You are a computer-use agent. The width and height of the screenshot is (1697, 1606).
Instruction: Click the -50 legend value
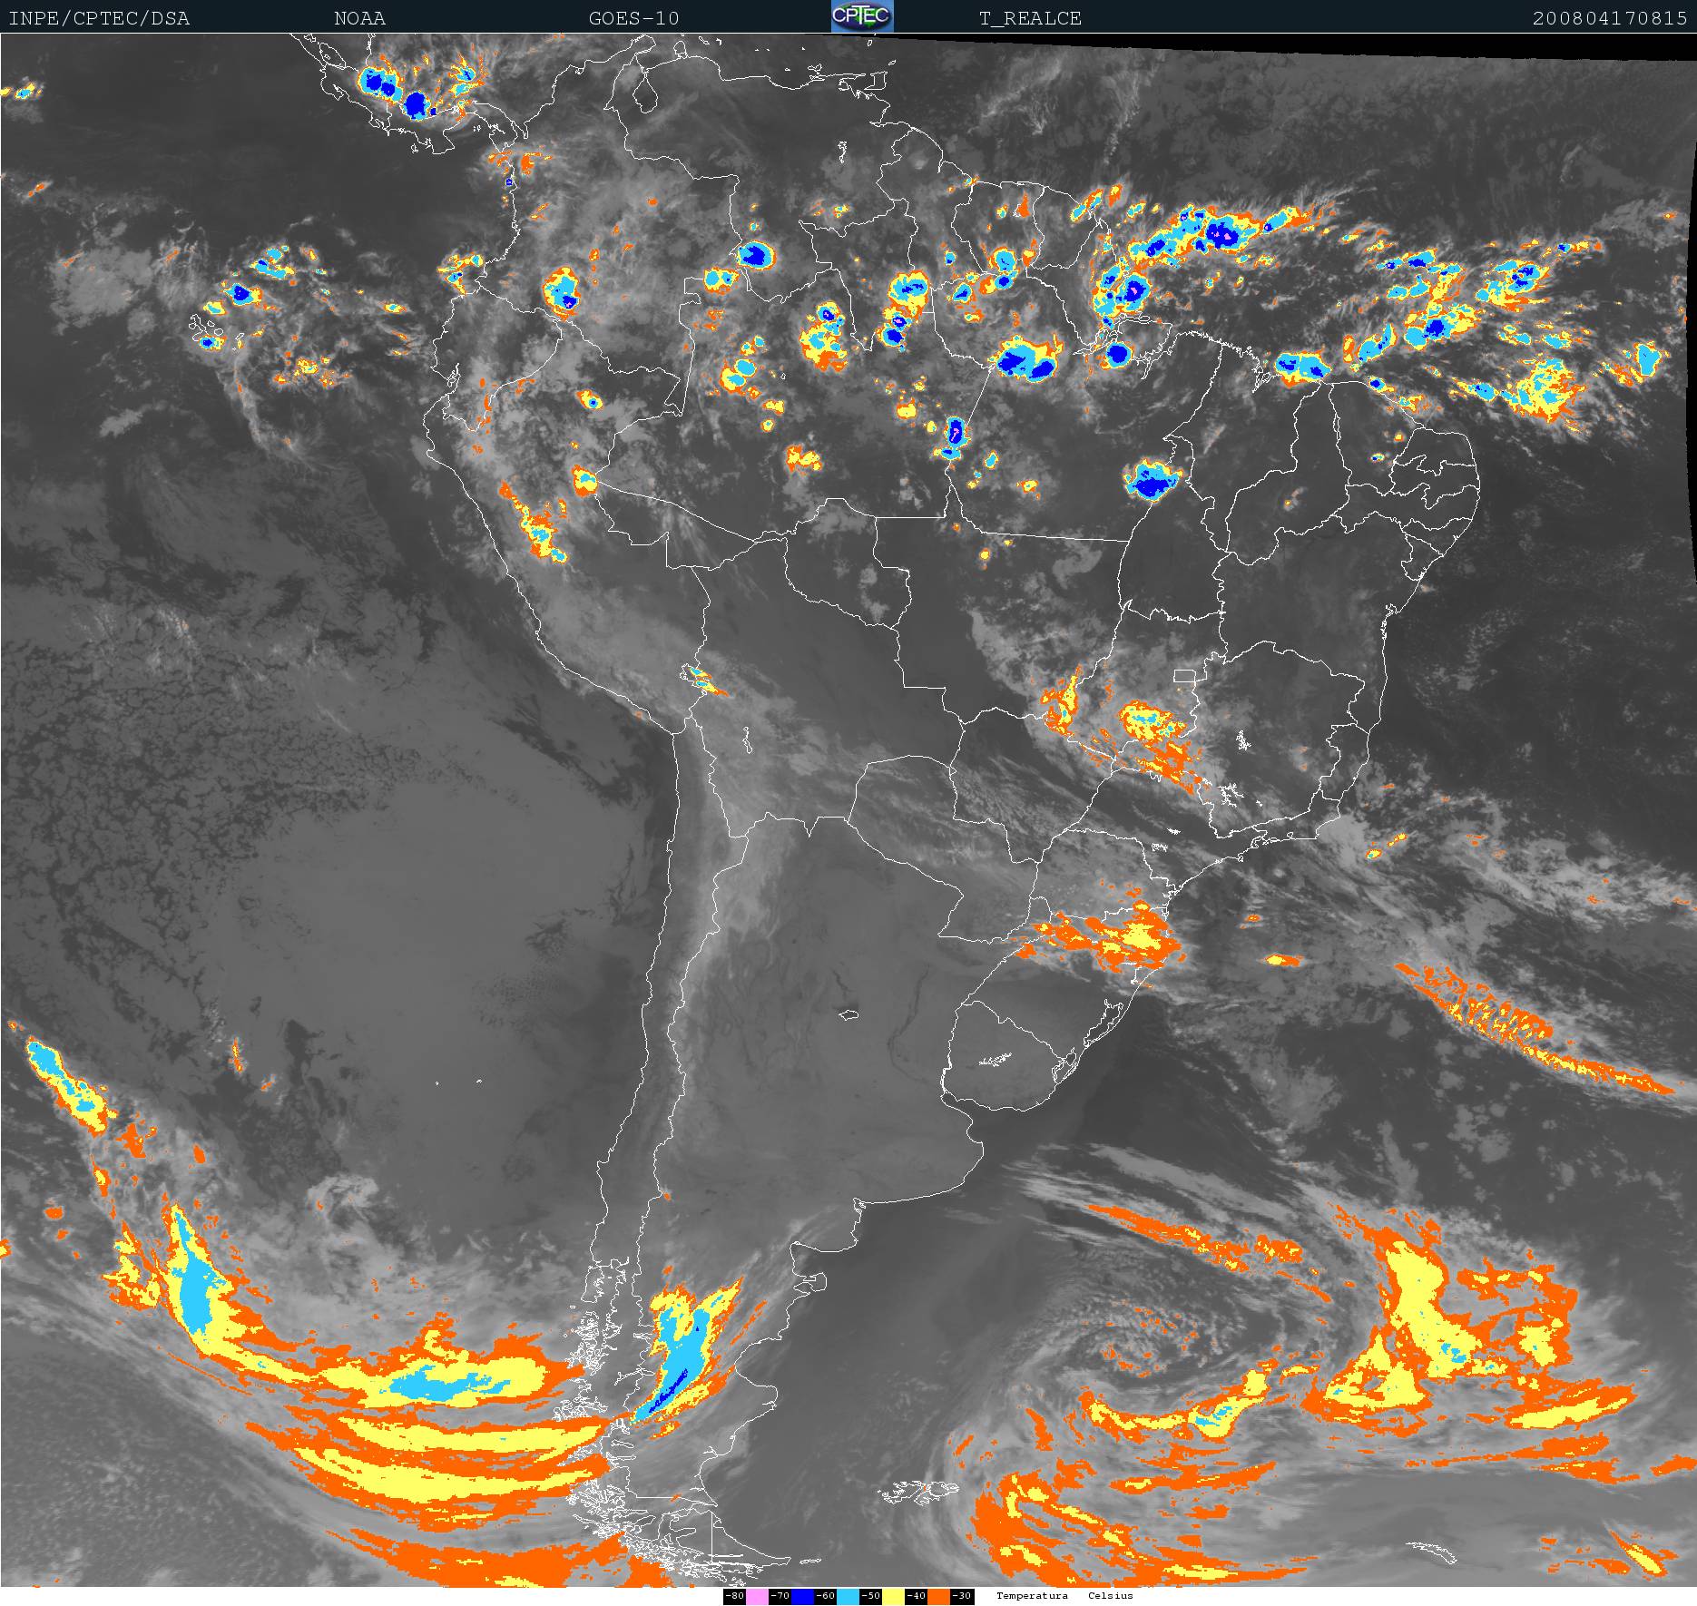pyautogui.click(x=870, y=1596)
